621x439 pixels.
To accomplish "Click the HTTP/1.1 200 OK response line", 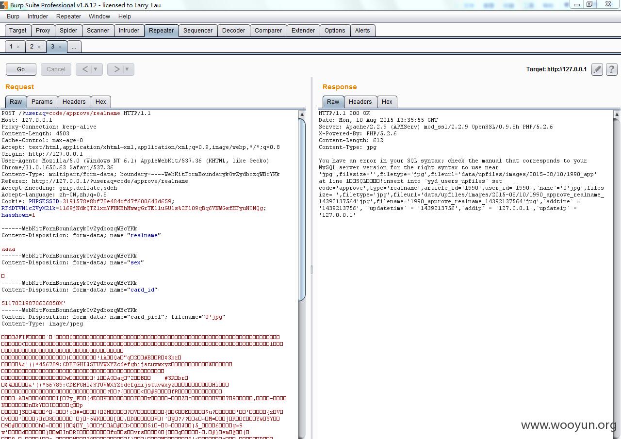I will pyautogui.click(x=344, y=114).
